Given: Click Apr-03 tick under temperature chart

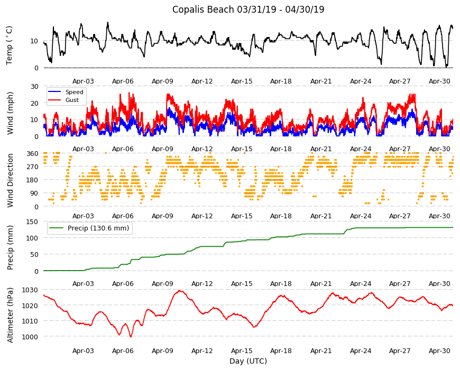Looking at the screenshot, I should tap(84, 81).
